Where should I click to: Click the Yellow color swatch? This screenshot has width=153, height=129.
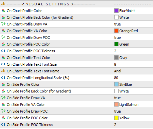(116, 118)
